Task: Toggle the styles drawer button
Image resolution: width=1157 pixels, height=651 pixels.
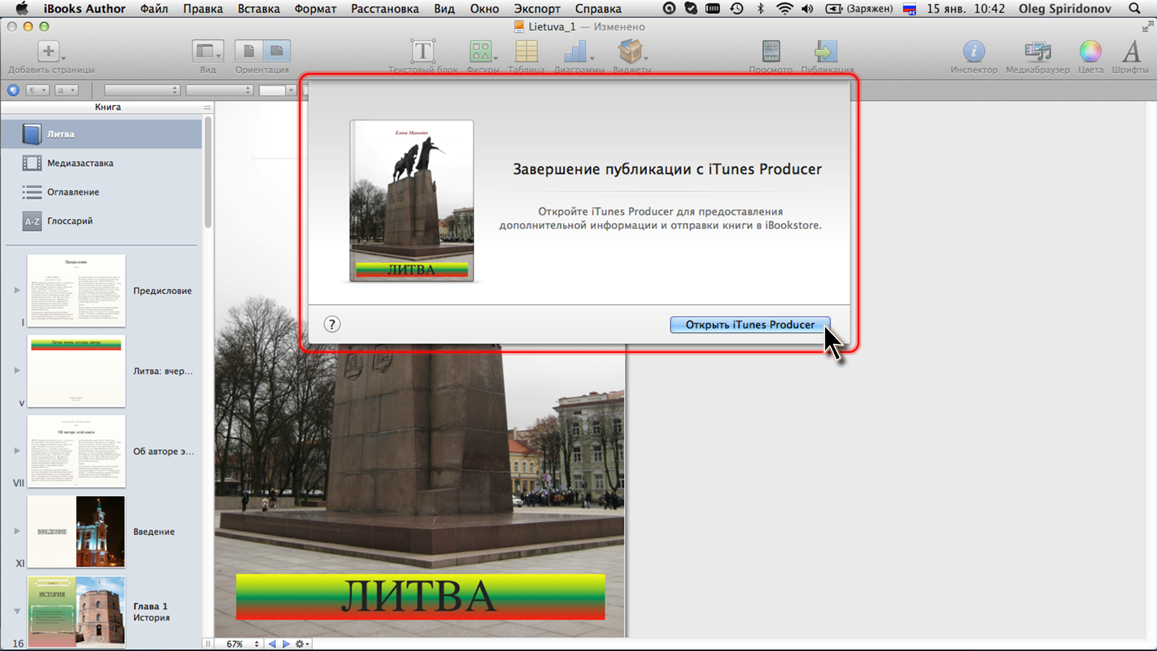Action: click(x=13, y=90)
